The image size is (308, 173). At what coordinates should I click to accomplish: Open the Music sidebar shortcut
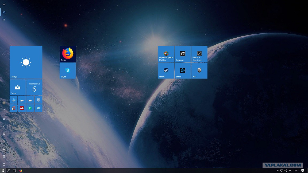pyautogui.click(x=4, y=126)
